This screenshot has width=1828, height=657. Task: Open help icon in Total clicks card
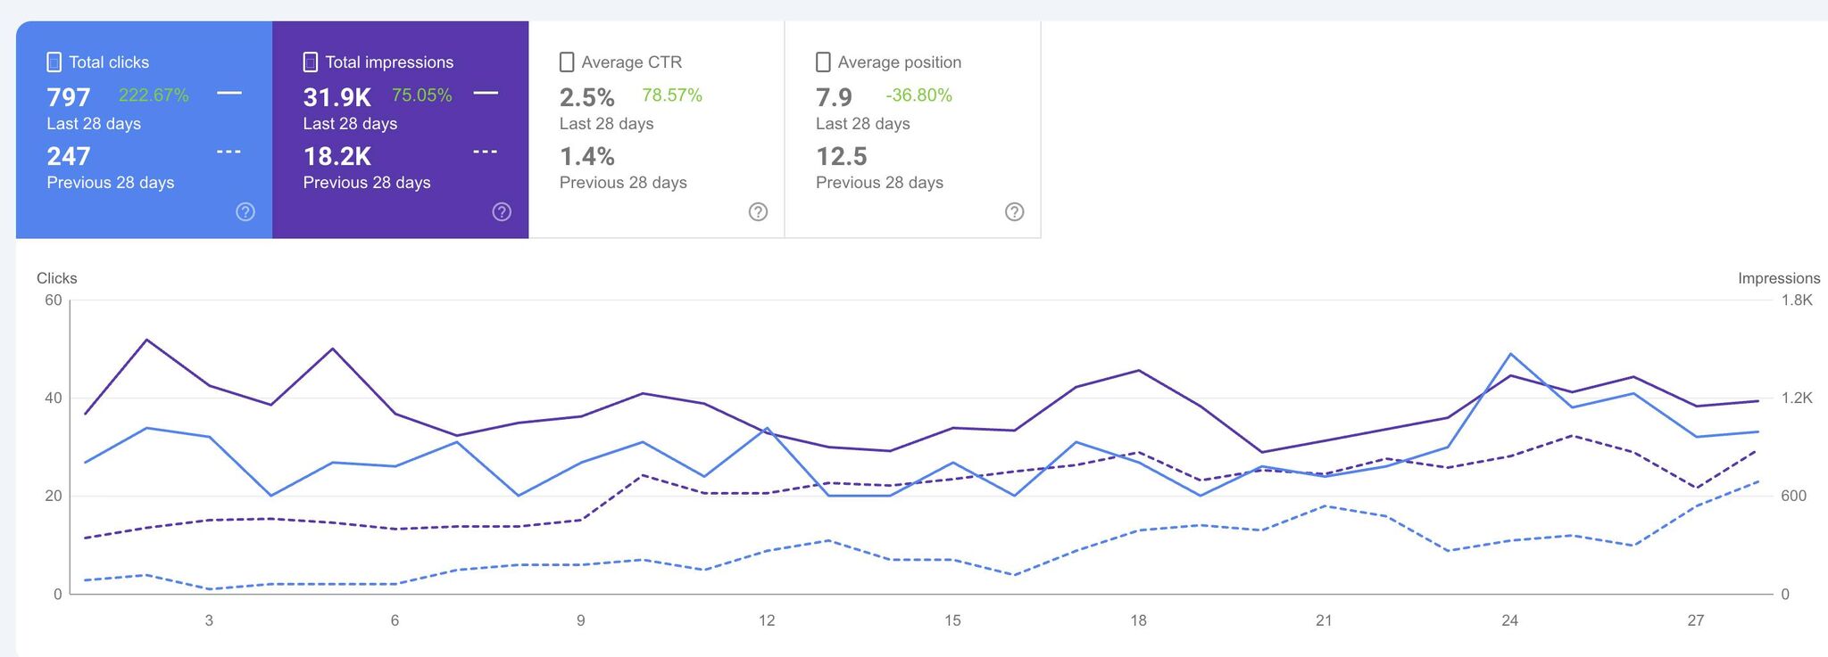click(x=245, y=212)
